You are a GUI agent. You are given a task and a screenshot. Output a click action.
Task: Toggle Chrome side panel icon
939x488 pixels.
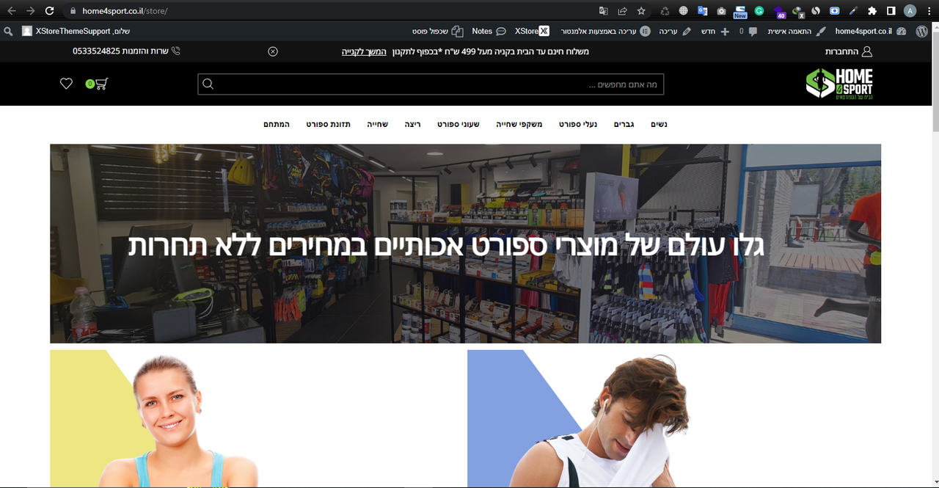(891, 11)
